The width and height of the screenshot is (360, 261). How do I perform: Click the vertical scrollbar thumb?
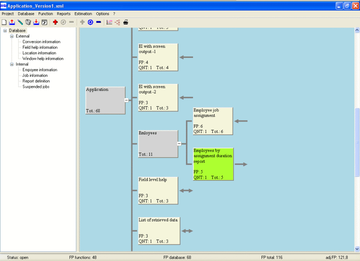[357, 142]
